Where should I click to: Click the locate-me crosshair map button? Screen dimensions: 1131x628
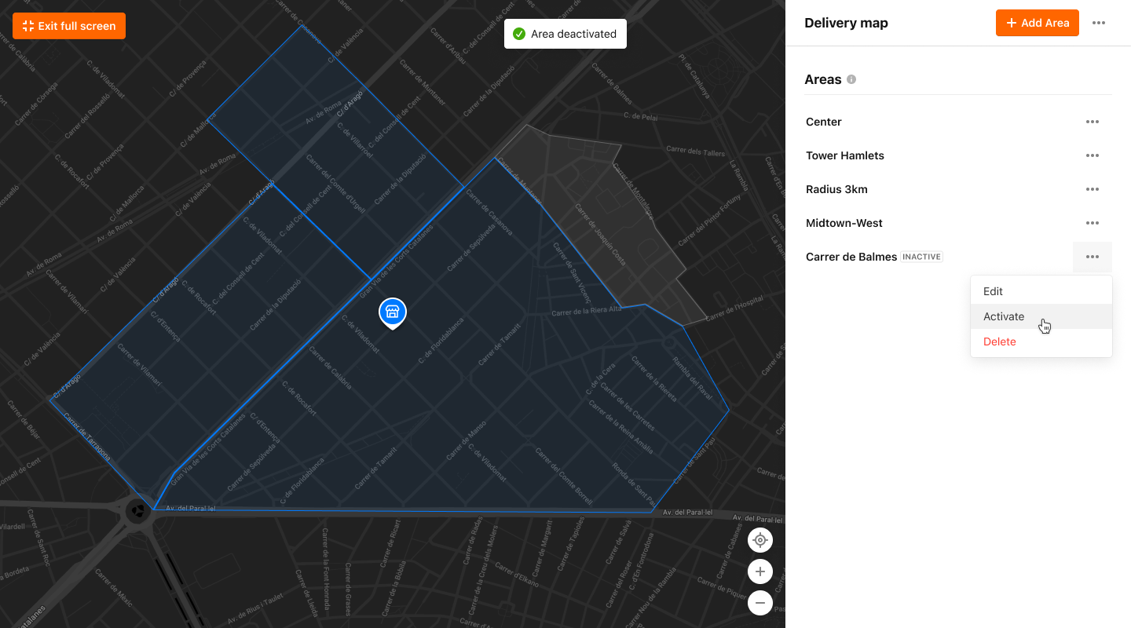(759, 540)
